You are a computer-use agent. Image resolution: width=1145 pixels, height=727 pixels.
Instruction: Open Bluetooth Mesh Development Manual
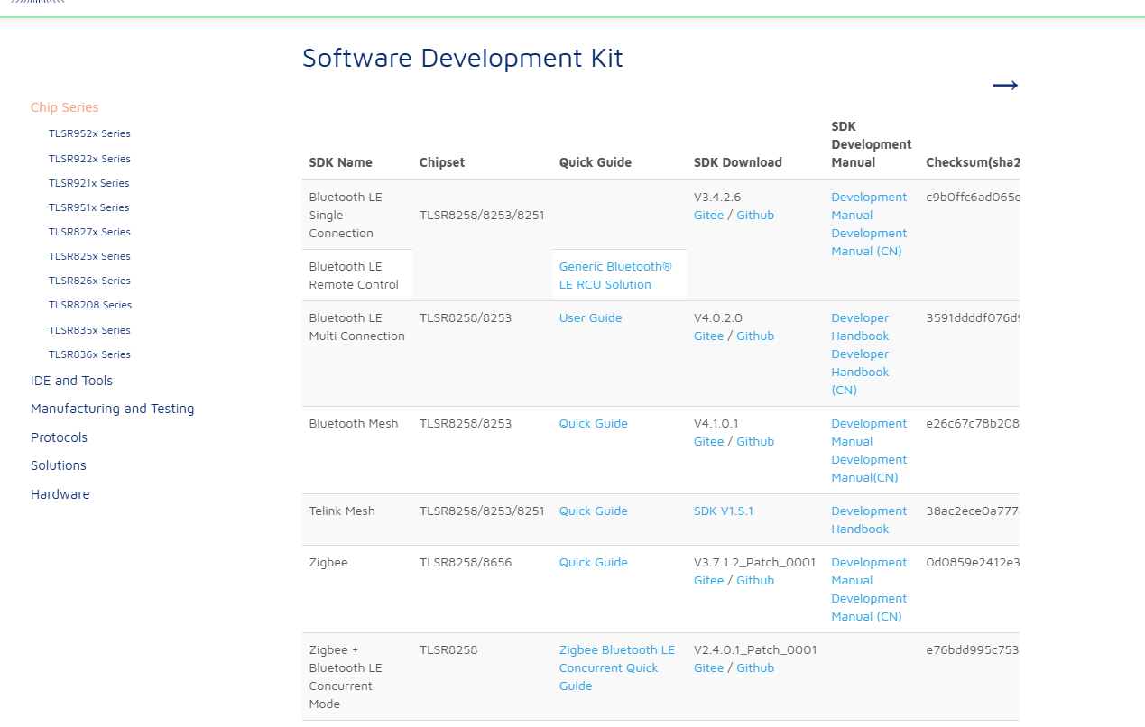click(x=869, y=432)
